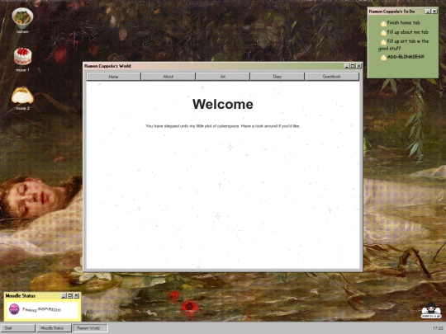Select the Ramen World taskbar button
This screenshot has height=334, width=446.
click(90, 328)
